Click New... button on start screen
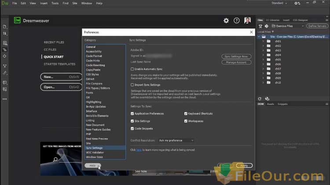 click(61, 77)
